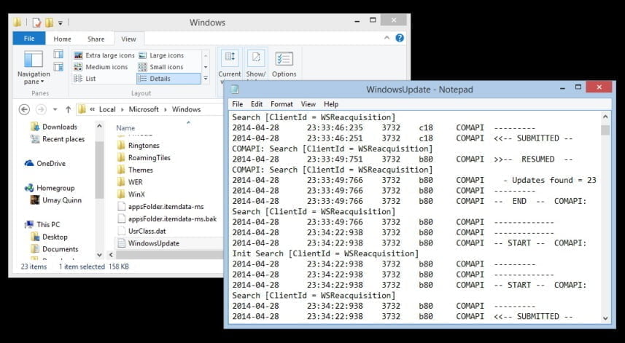The image size is (625, 343).
Task: Select This PC in navigation pane
Action: [x=42, y=224]
